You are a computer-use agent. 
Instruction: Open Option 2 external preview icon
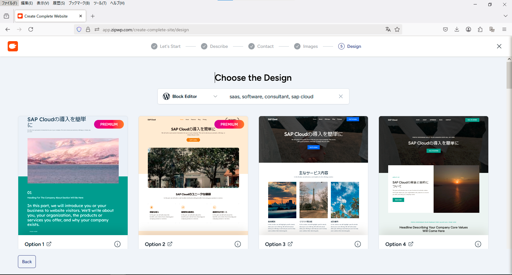click(x=170, y=244)
